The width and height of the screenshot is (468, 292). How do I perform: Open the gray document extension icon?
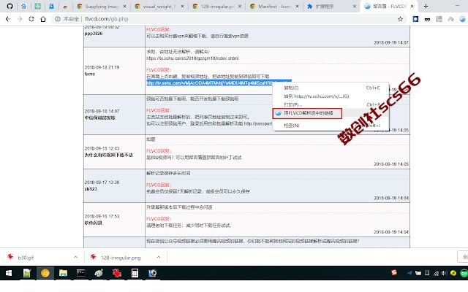[439, 19]
